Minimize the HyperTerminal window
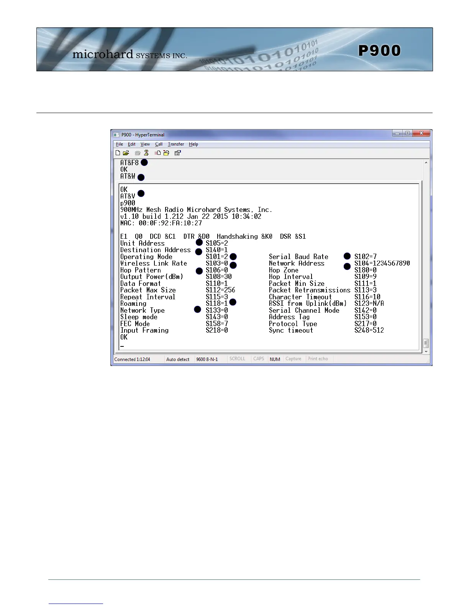Viewport: 469px width, 607px height. (398, 133)
